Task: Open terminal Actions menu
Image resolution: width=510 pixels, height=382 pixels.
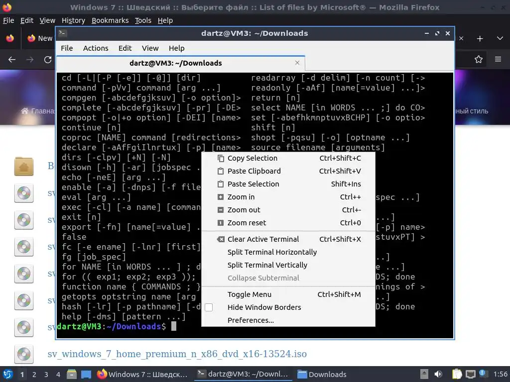Action: point(96,48)
